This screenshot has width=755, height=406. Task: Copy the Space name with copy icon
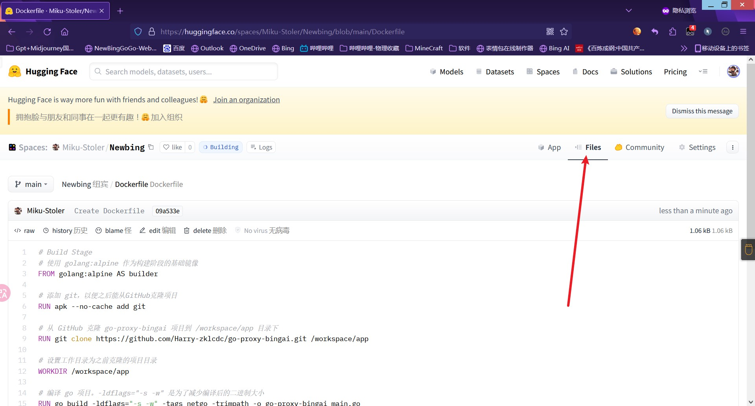tap(151, 147)
